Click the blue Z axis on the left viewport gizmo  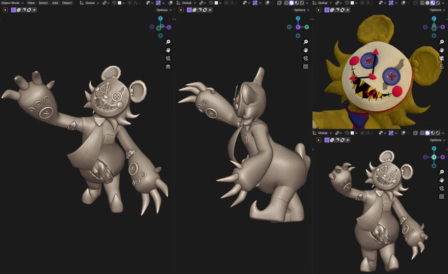click(x=160, y=19)
